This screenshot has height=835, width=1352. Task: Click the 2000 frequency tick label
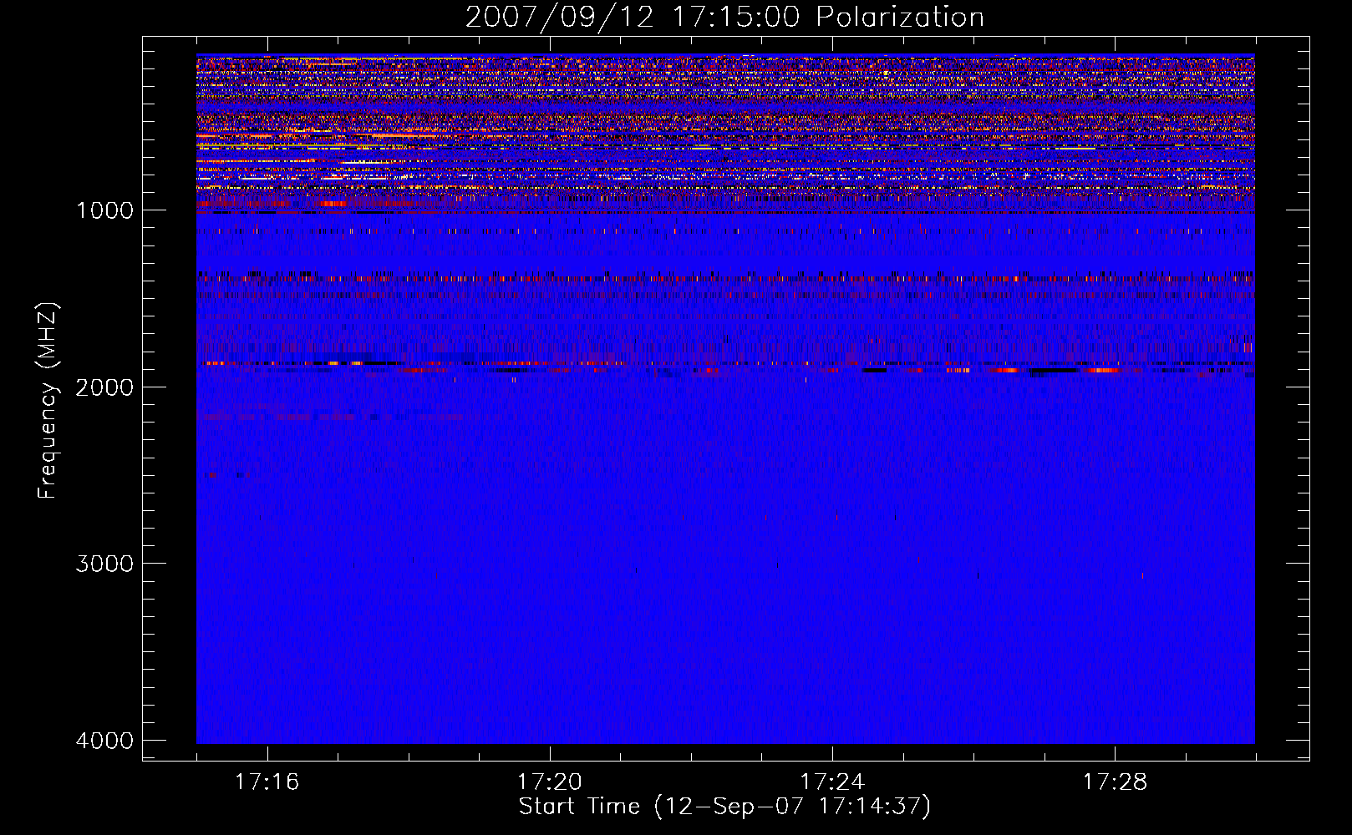tap(105, 387)
